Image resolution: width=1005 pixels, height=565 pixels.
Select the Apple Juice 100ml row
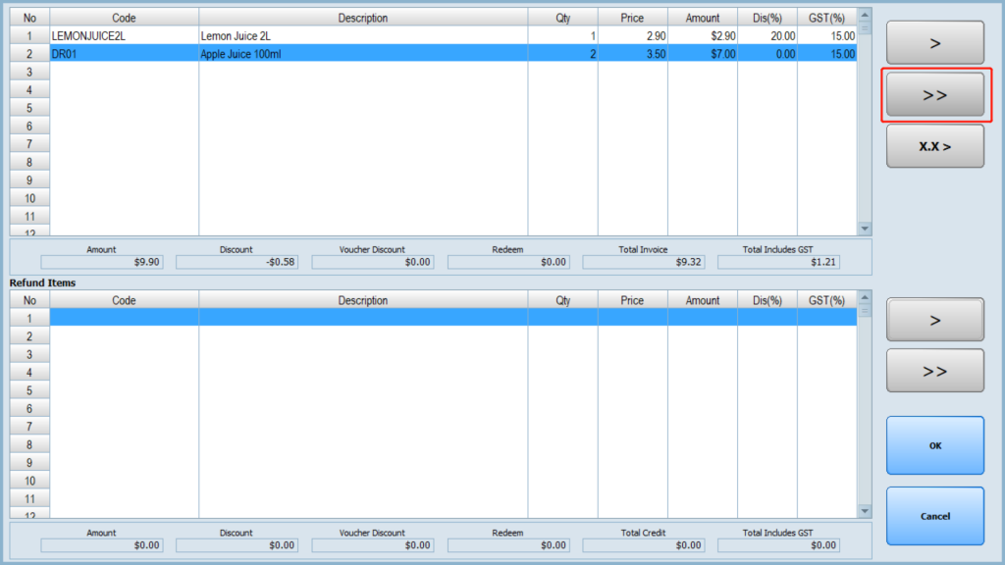pyautogui.click(x=362, y=54)
